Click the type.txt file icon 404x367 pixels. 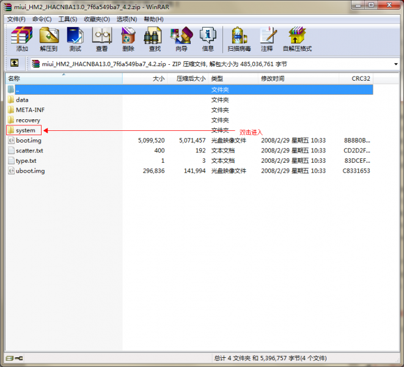[11, 160]
